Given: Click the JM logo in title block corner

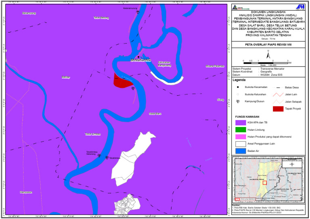Looking at the screenshot, I should coord(300,7).
